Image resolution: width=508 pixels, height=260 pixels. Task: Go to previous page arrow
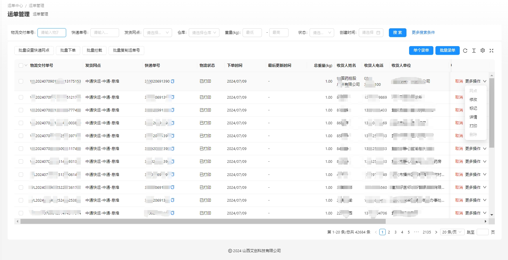click(376, 232)
